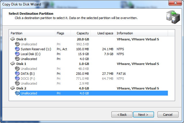
Task: Click the Disk 0 4.0 GB Unallocated icon
Action: coord(17,59)
